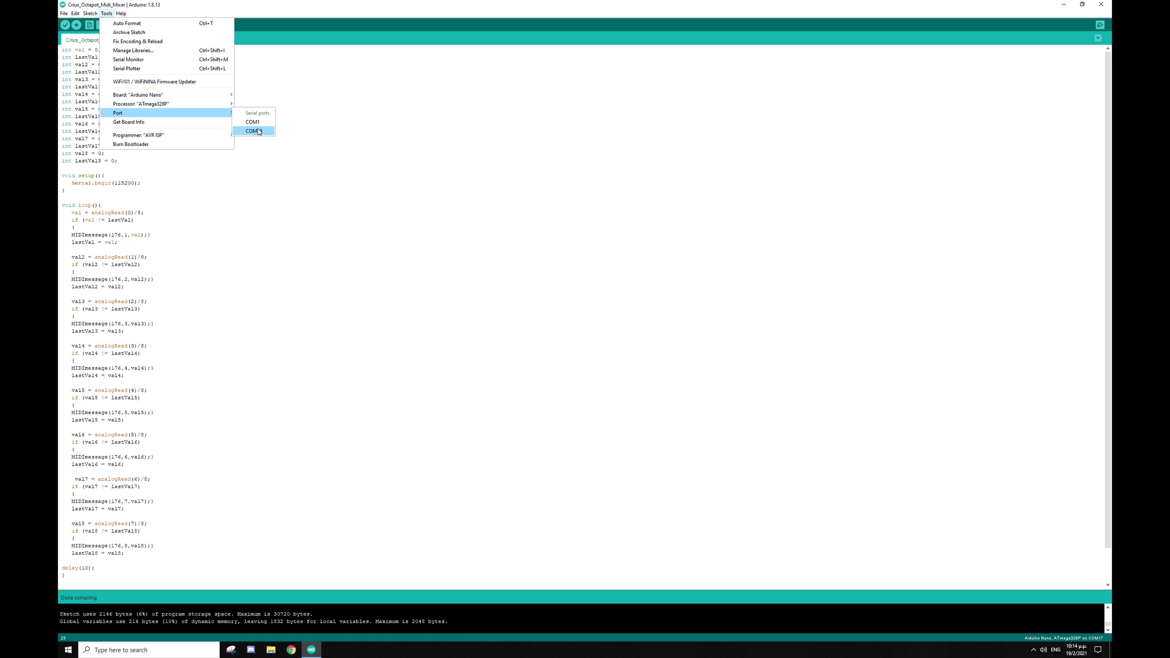Click the New sketch toolbar icon
The image size is (1170, 658).
(90, 25)
